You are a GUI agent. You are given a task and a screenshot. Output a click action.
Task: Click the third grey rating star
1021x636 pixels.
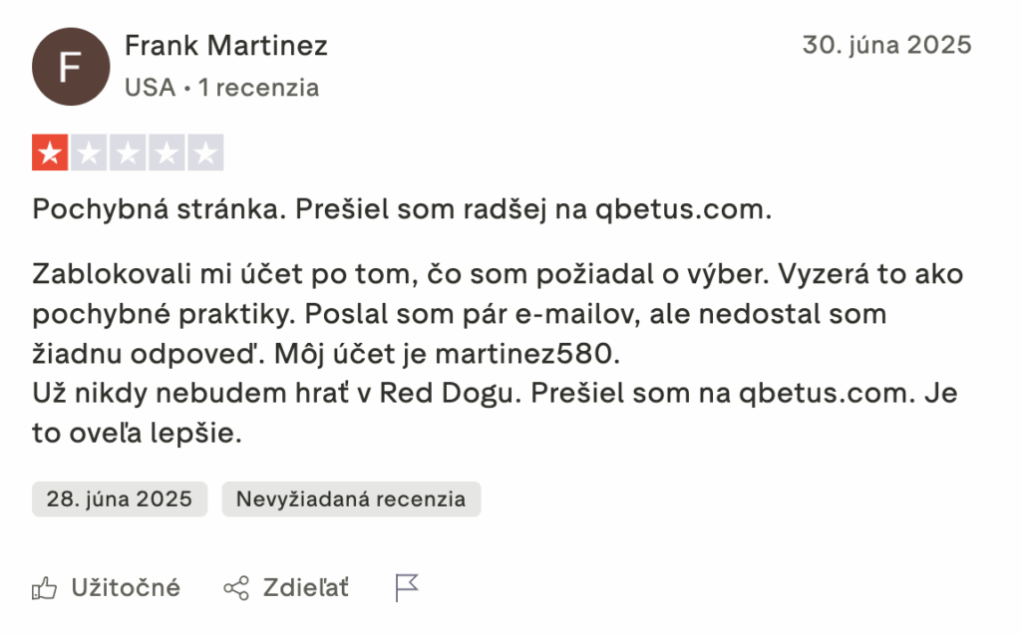[128, 154]
